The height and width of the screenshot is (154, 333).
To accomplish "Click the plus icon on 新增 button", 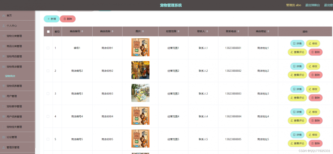I will 49,19.
